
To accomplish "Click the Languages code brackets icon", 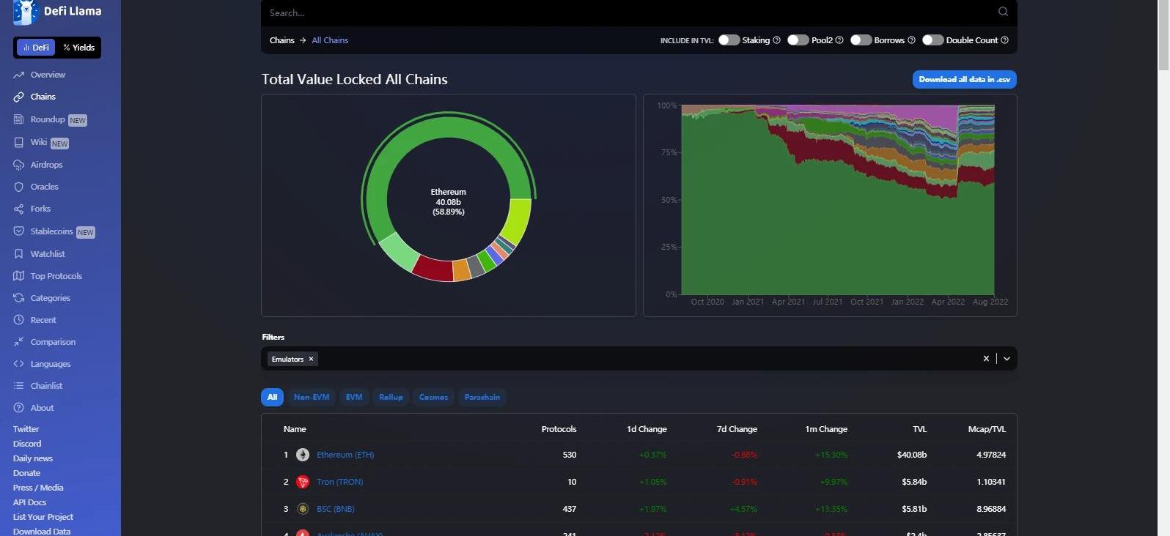I will point(19,364).
